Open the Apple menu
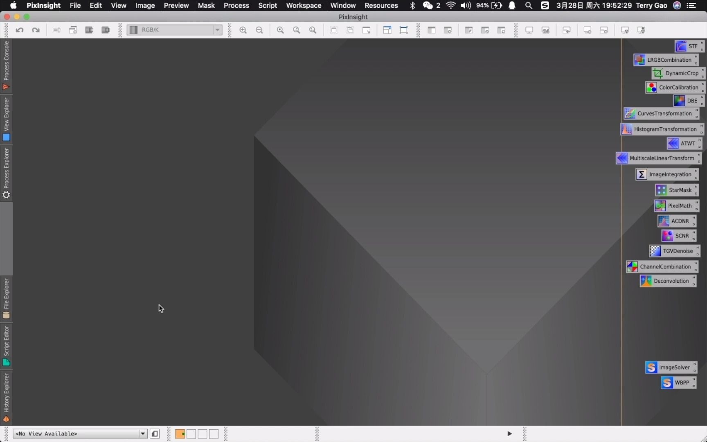 14,5
